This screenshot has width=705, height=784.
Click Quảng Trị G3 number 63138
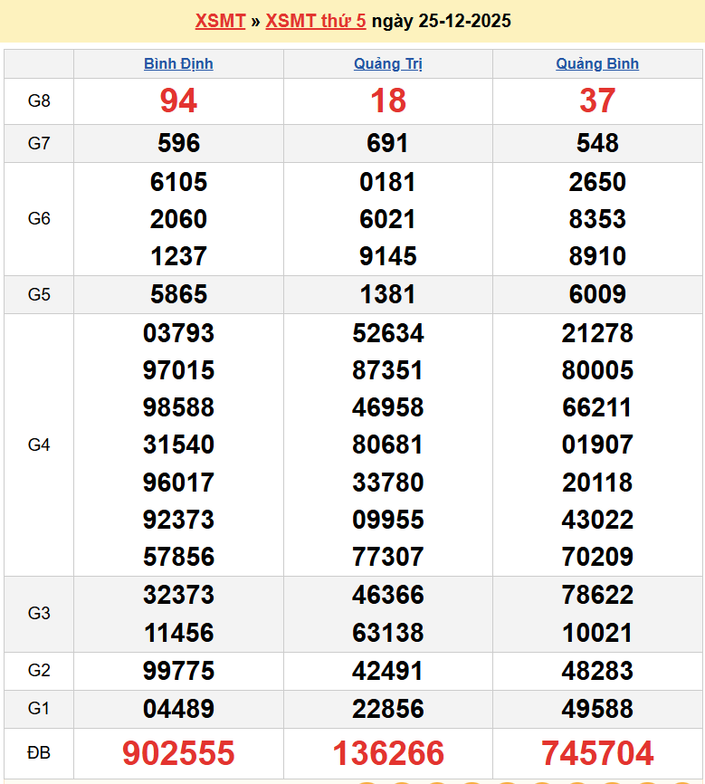(x=388, y=632)
